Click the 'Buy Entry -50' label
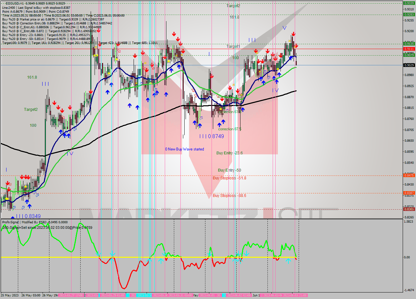 tap(229, 170)
